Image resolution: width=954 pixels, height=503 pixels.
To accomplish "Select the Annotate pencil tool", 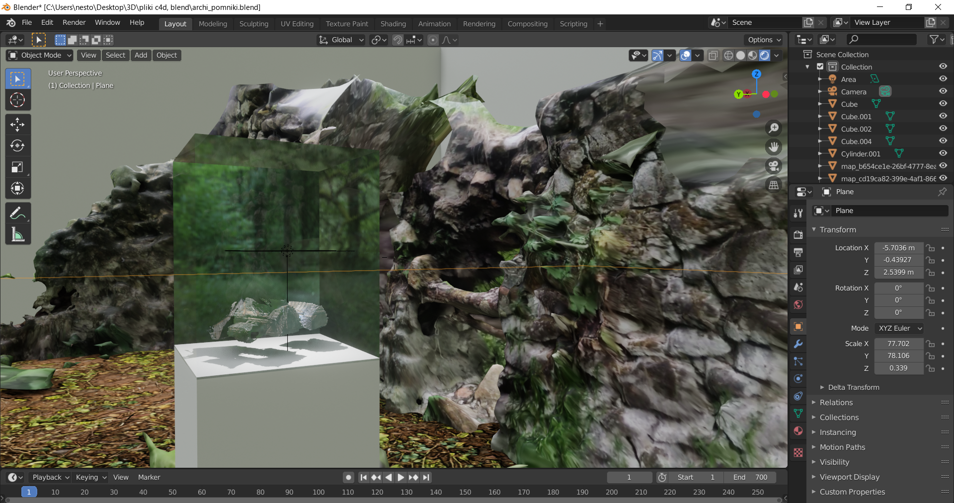I will (17, 213).
